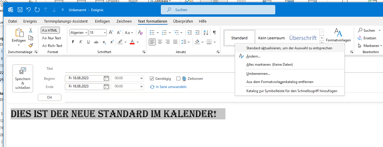Screen dimensions: 383x147
Task: Right align the paragraph
Action: pos(168,42)
